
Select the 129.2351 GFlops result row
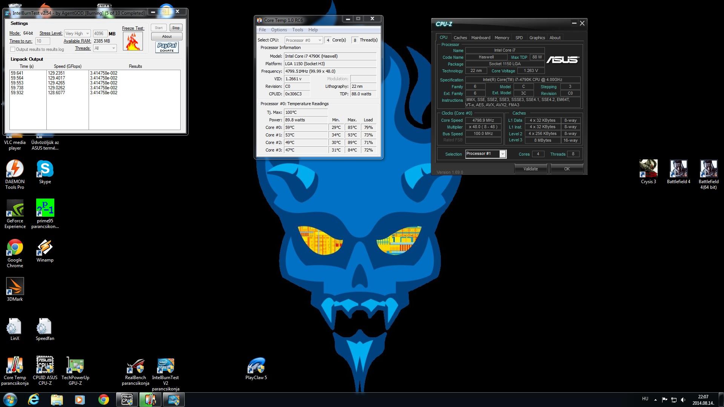coord(95,73)
